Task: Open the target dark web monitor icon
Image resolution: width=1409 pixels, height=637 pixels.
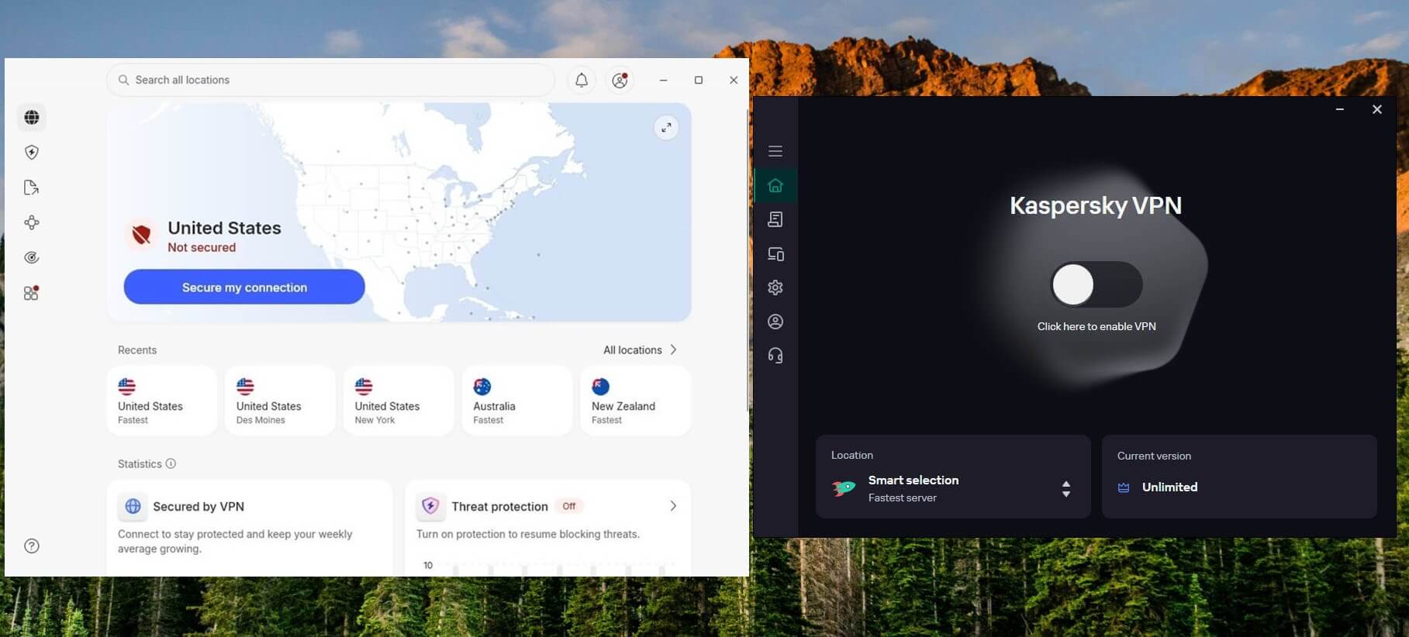Action: click(x=32, y=257)
